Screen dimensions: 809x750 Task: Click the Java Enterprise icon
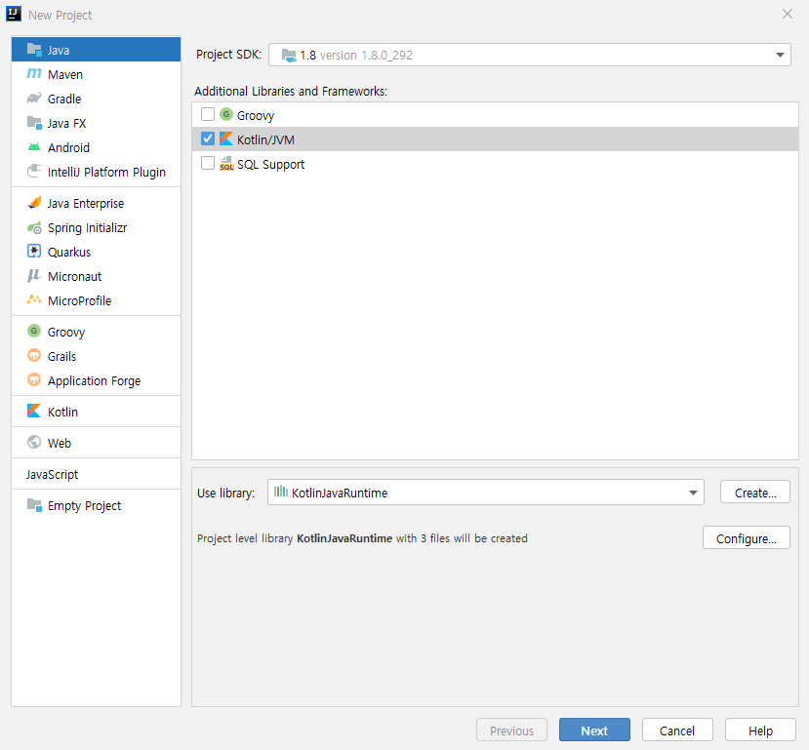34,203
